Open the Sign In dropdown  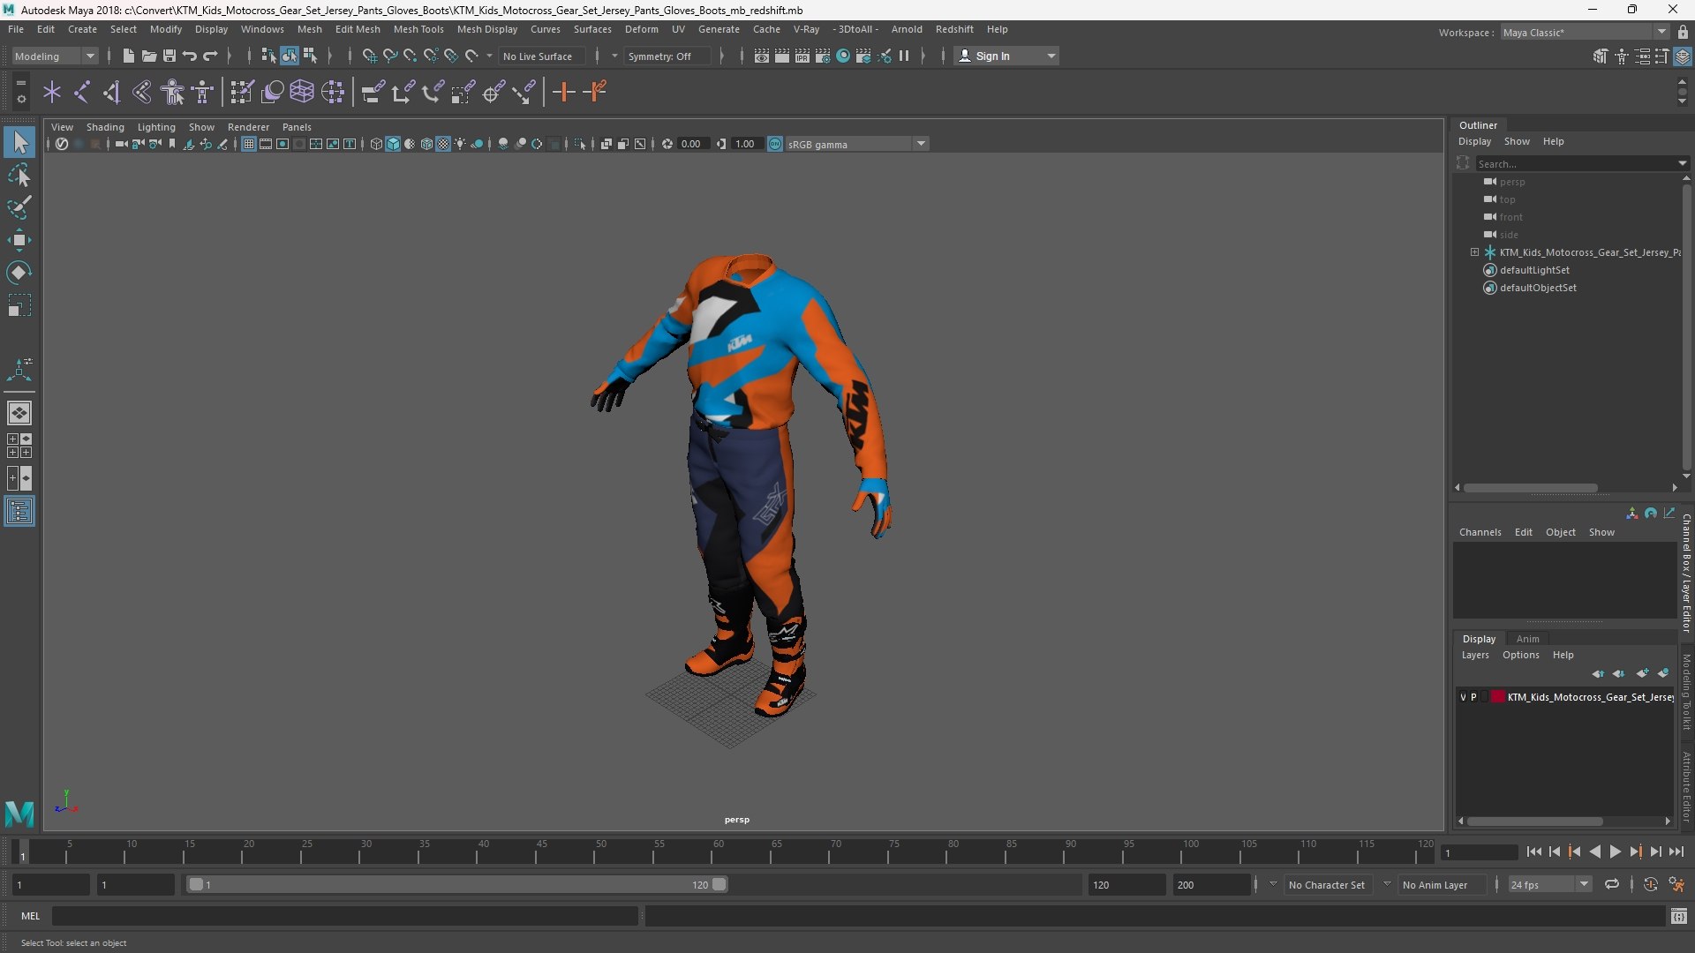tap(1008, 56)
